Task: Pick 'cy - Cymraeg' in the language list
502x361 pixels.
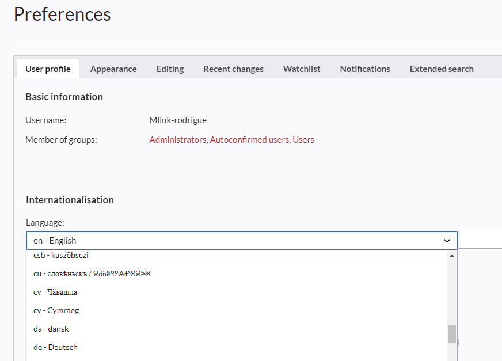Action: click(56, 310)
